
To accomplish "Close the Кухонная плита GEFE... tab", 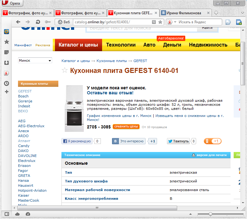I will [x=156, y=13].
